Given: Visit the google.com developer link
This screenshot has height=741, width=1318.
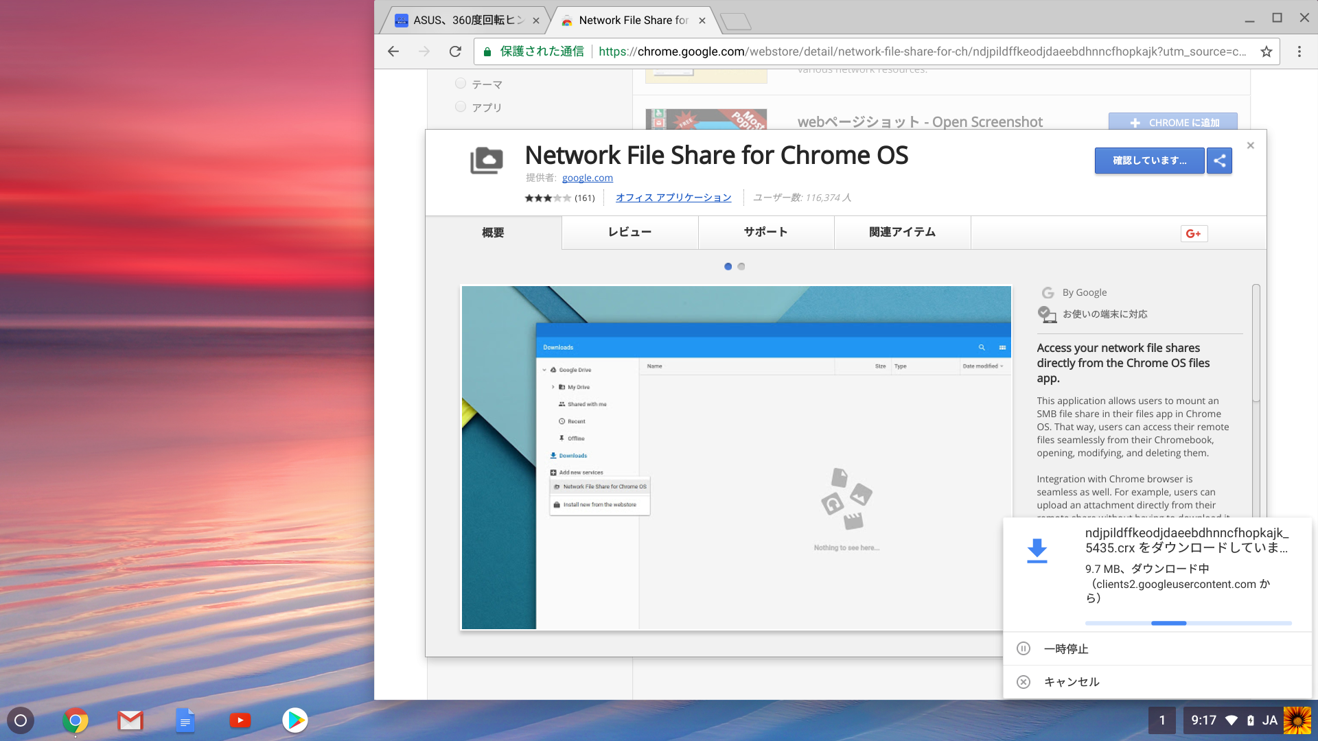Looking at the screenshot, I should [587, 177].
